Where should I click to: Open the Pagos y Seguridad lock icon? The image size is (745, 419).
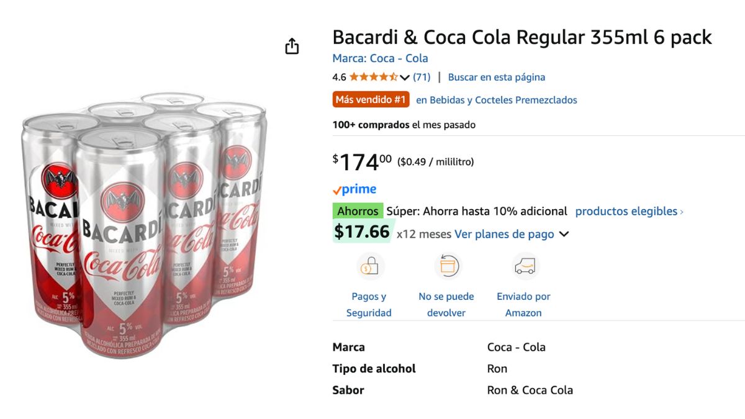(x=369, y=267)
